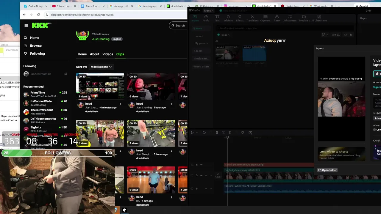The width and height of the screenshot is (381, 214).
Task: Open Visibility dropdown showing Private
Action: pyautogui.click(x=377, y=118)
